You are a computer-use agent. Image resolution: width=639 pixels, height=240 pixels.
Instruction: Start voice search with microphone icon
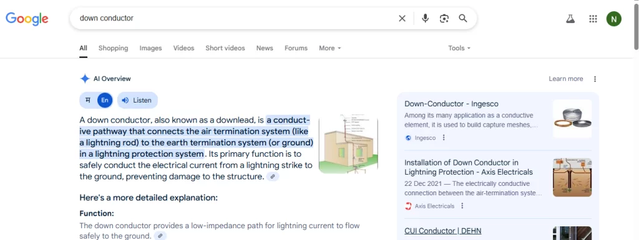coord(425,18)
